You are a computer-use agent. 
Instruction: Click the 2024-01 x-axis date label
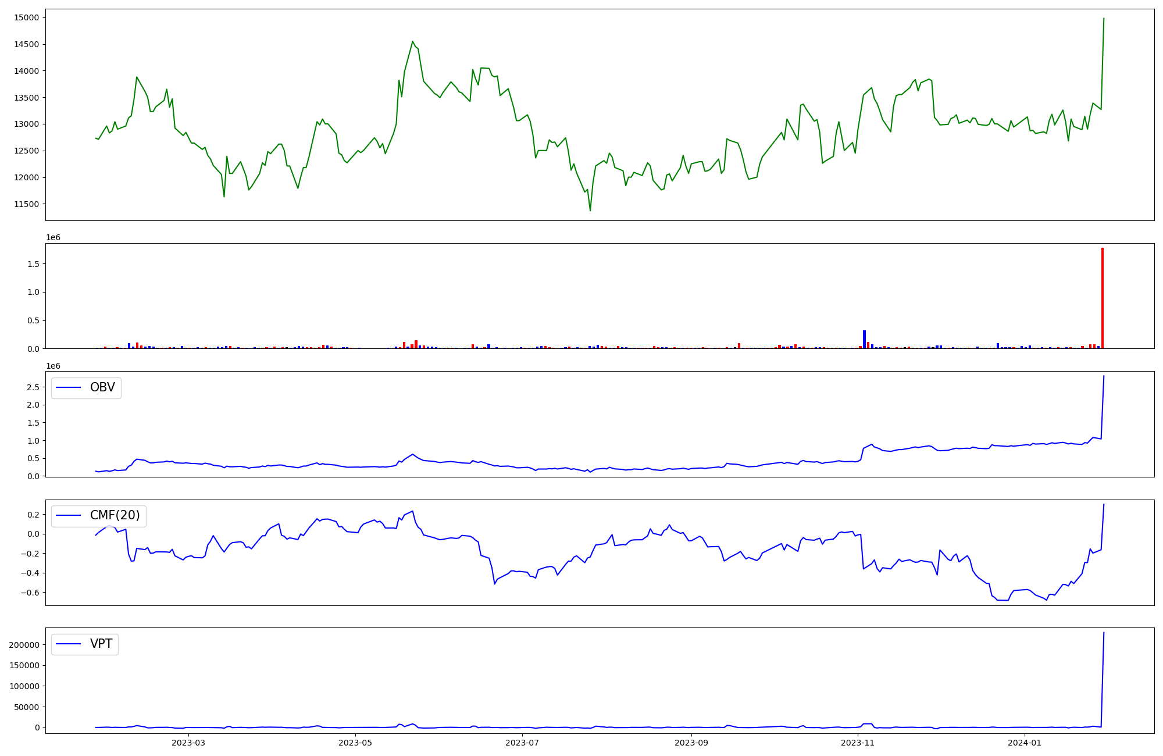1025,743
